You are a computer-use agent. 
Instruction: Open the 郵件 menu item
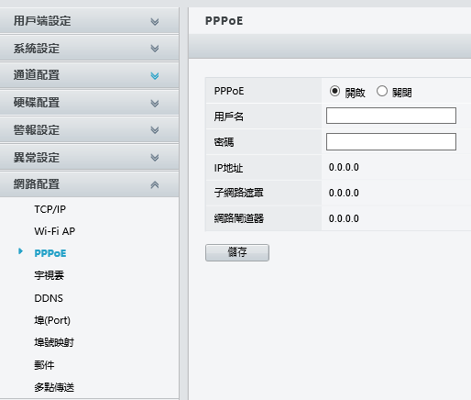point(44,365)
